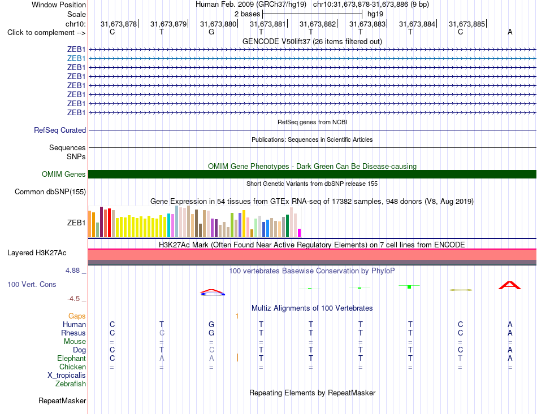
Task: Click the 100 Vert. Cons track label
Action: pyautogui.click(x=32, y=284)
